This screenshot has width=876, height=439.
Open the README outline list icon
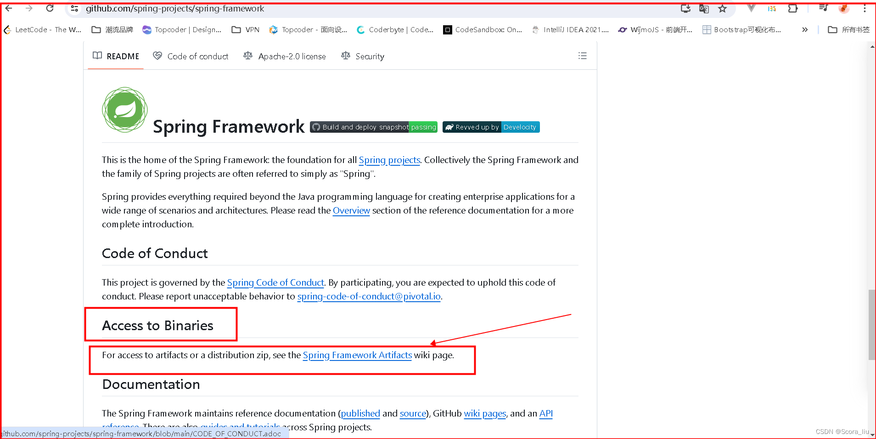click(582, 56)
